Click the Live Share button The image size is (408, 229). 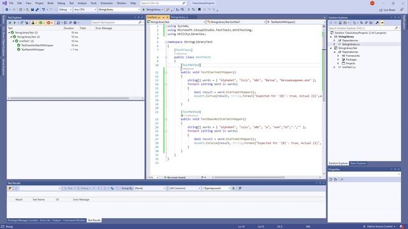pos(388,10)
